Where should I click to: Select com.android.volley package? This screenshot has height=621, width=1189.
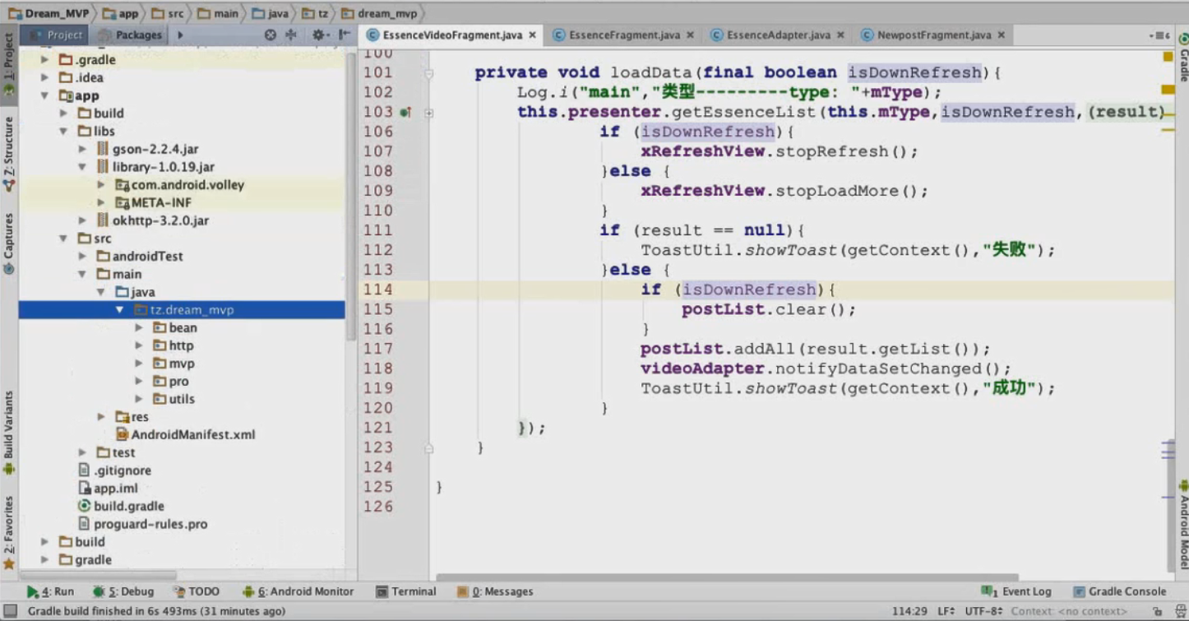[180, 185]
